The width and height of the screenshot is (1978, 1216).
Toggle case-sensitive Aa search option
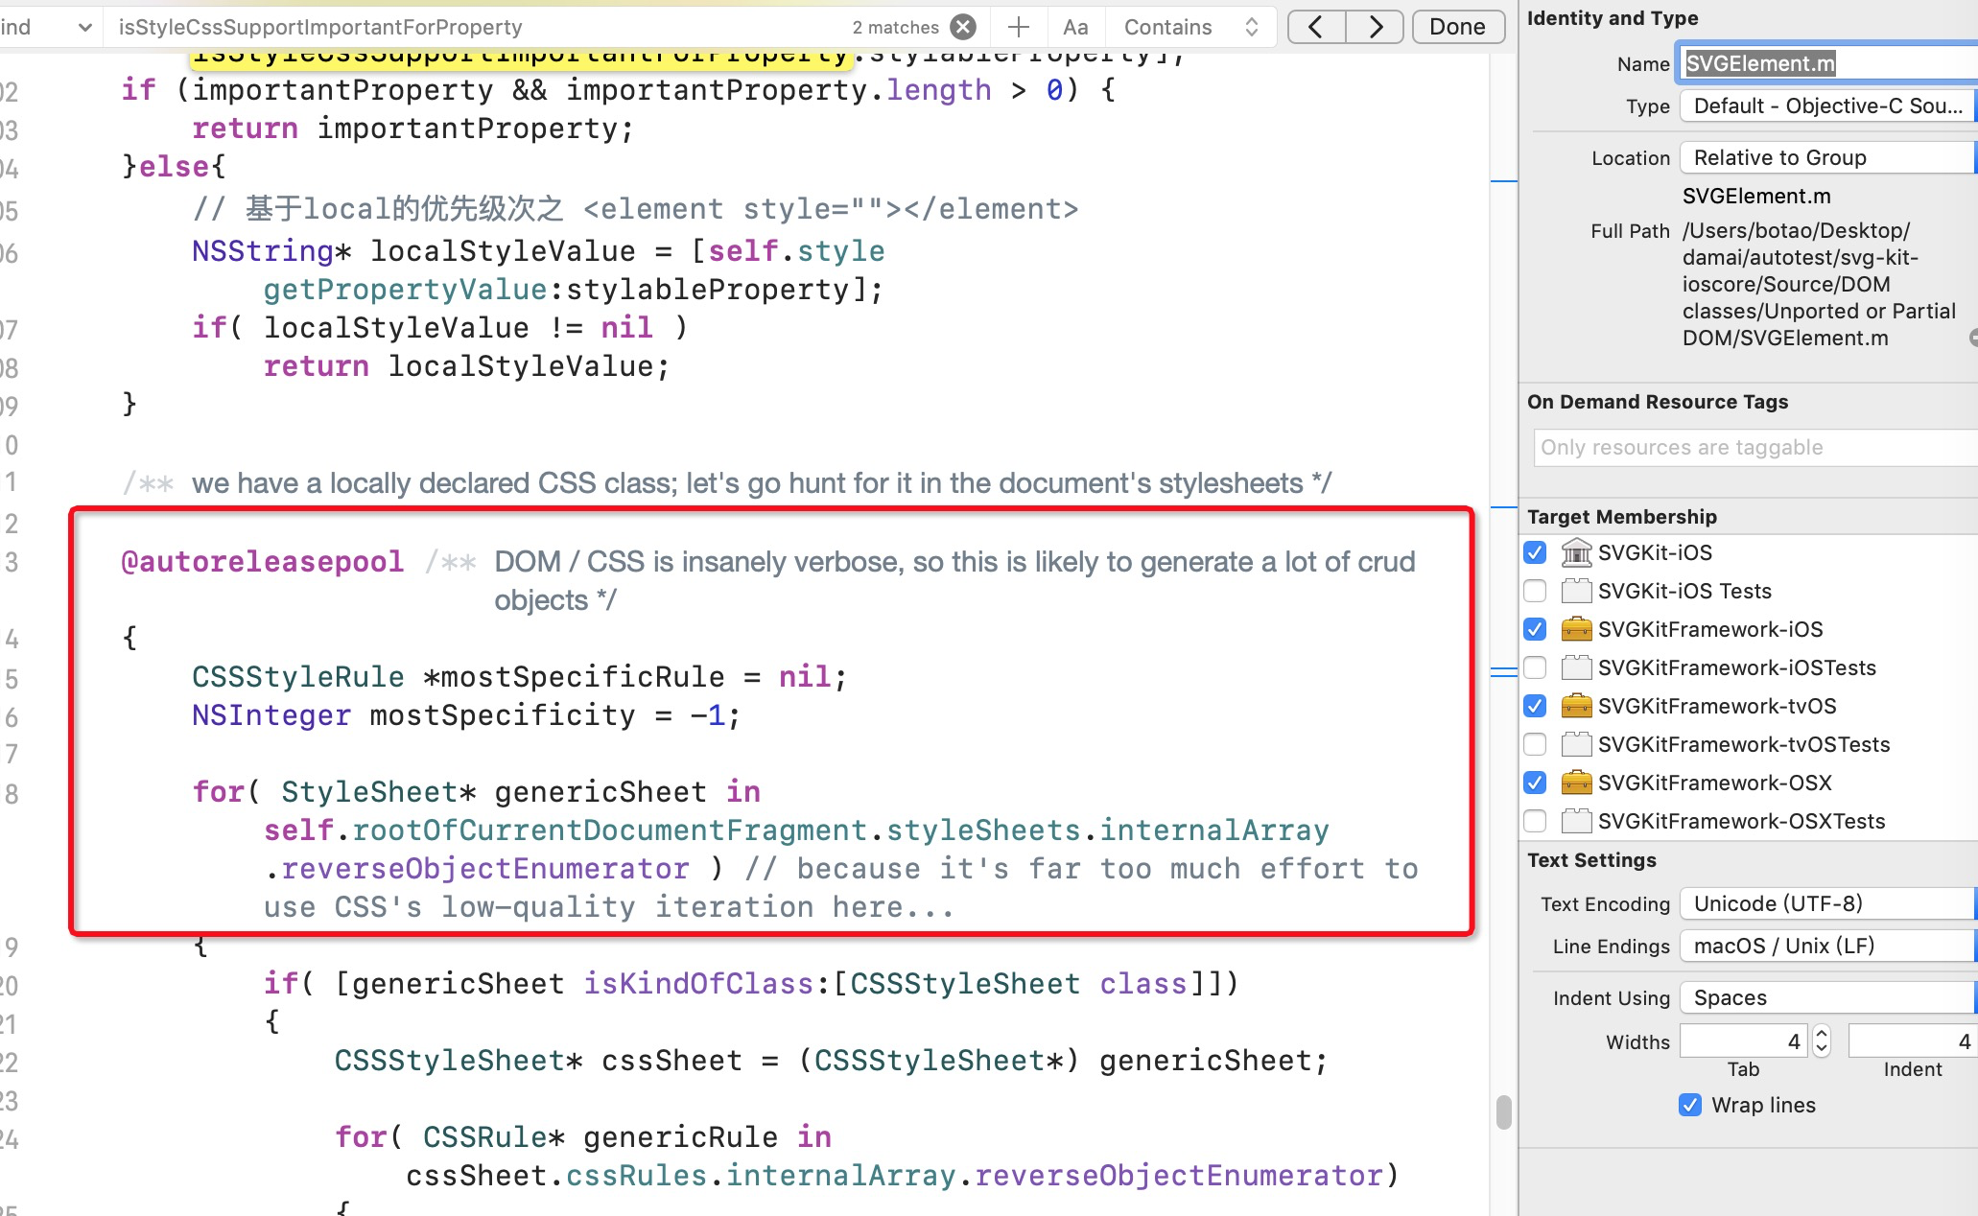1075,27
